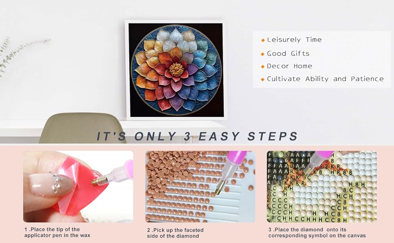
Task: Click the orange diamond bullet beside Leisurely Time
Action: [263, 40]
